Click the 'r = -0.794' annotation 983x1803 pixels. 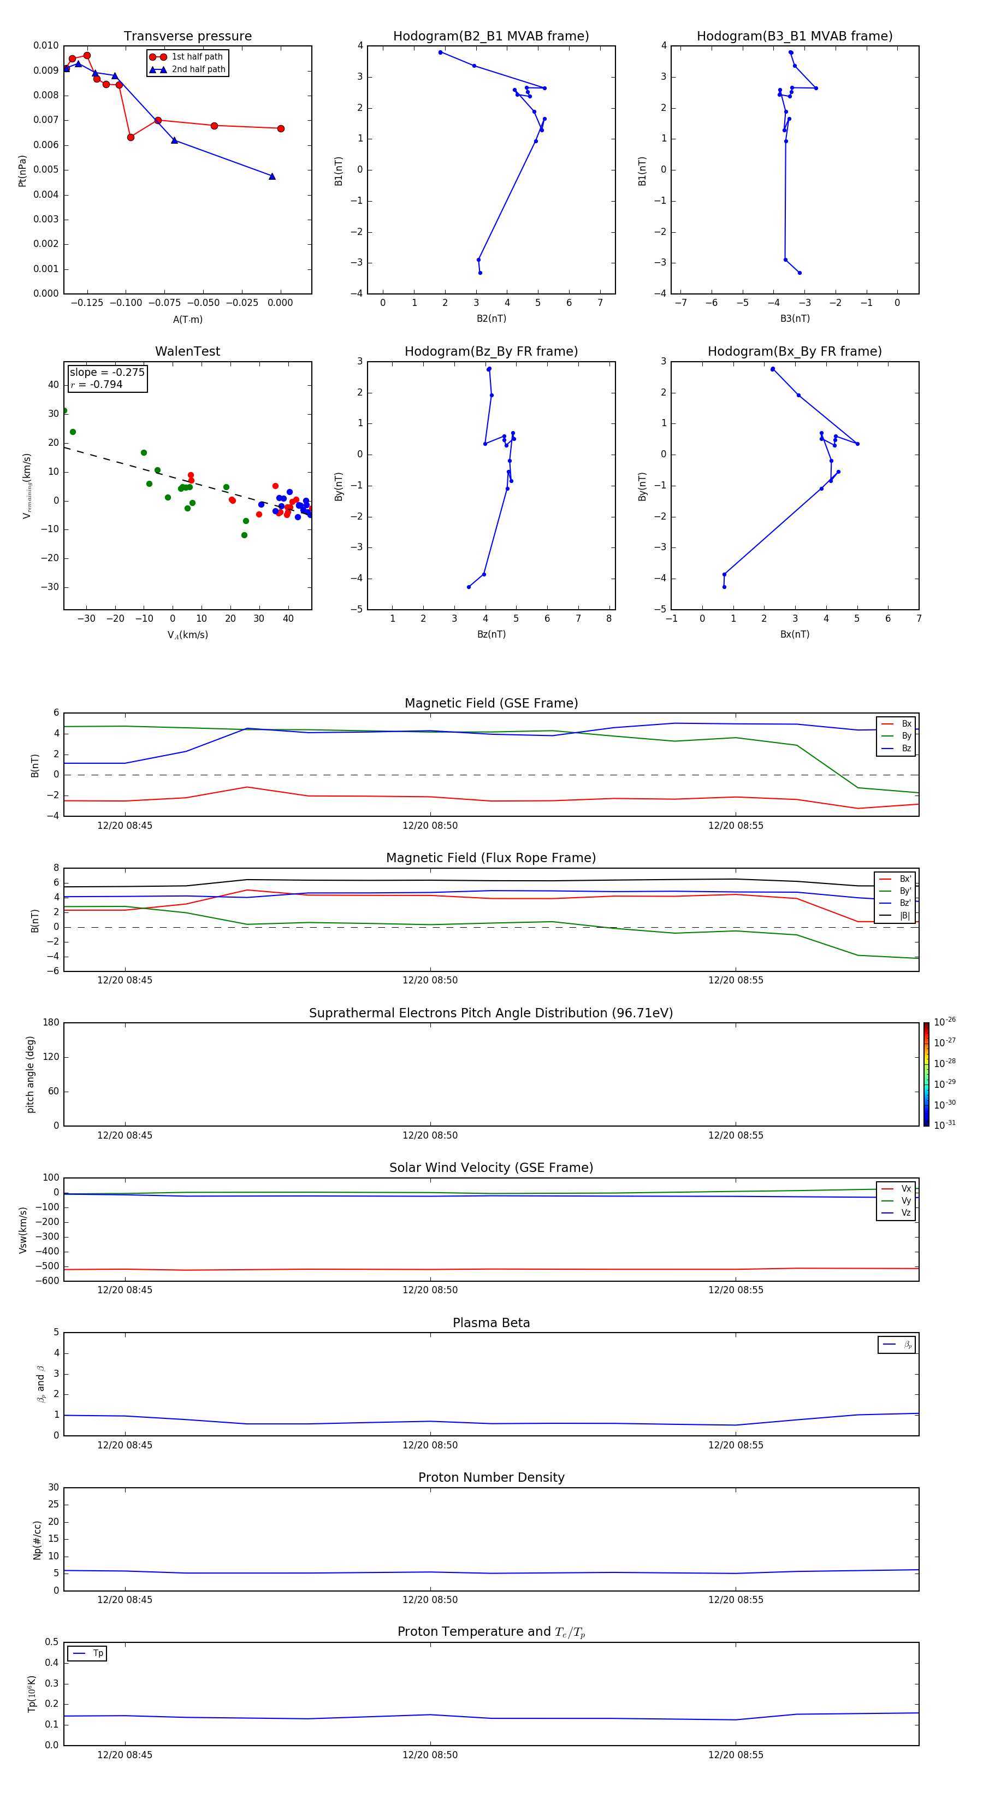(x=97, y=384)
